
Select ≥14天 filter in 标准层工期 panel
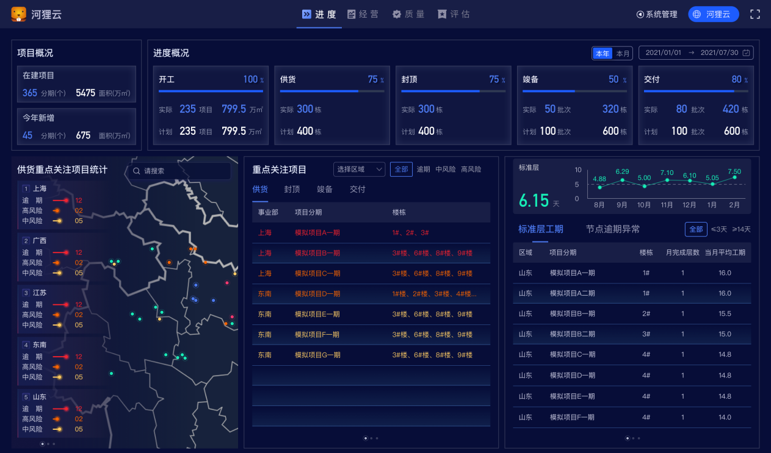pos(741,229)
